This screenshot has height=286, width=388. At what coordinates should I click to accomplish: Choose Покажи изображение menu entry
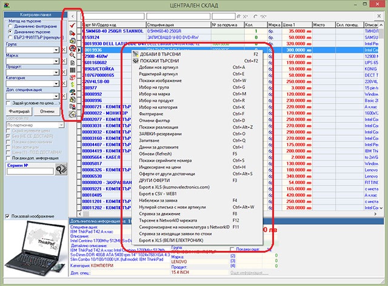(197, 81)
